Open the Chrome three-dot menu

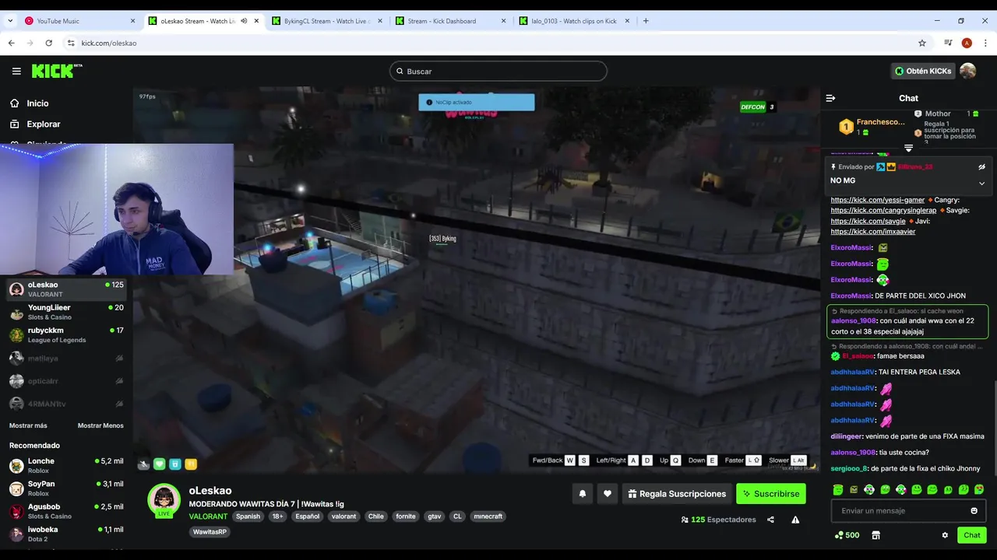(985, 43)
